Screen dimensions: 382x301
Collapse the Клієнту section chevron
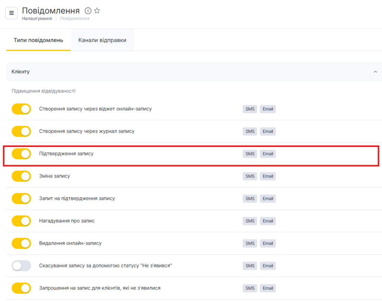(x=375, y=72)
